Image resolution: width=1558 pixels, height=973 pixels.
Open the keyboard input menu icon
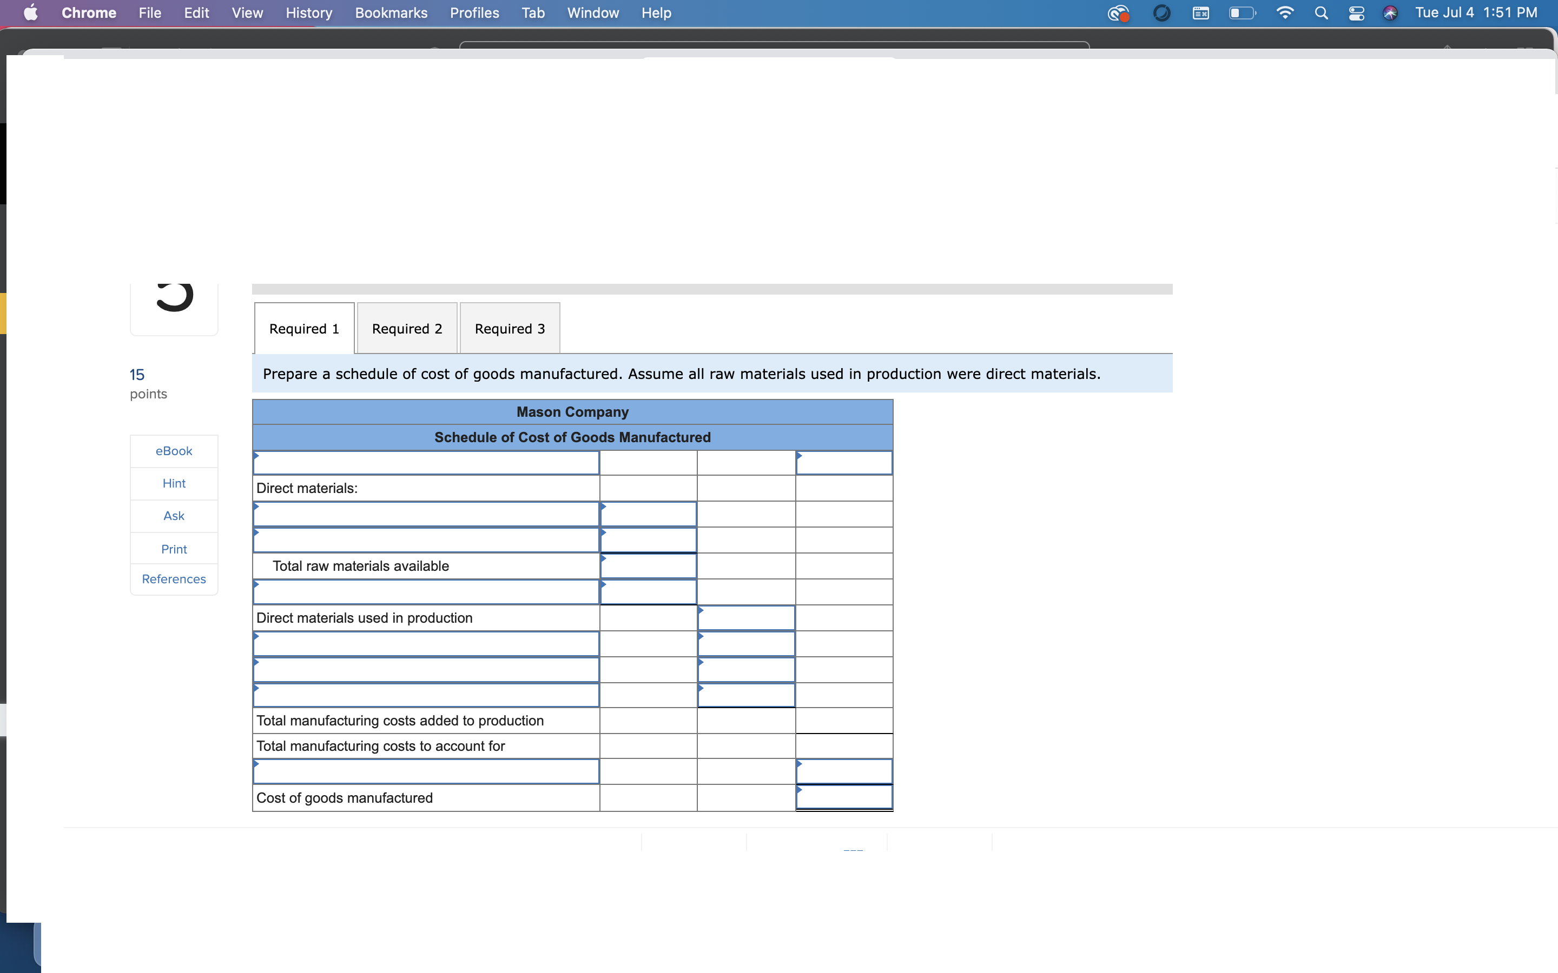pyautogui.click(x=1201, y=13)
